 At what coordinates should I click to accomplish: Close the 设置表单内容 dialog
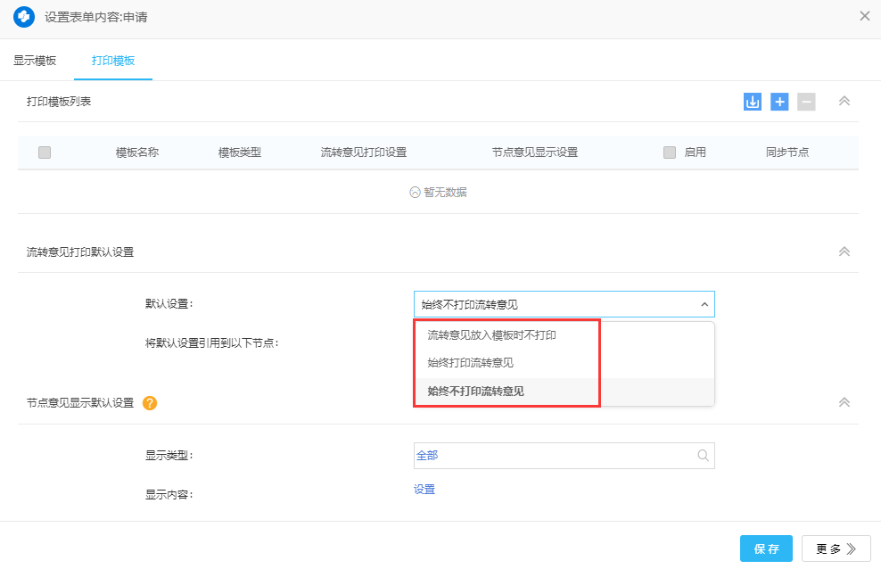(864, 16)
